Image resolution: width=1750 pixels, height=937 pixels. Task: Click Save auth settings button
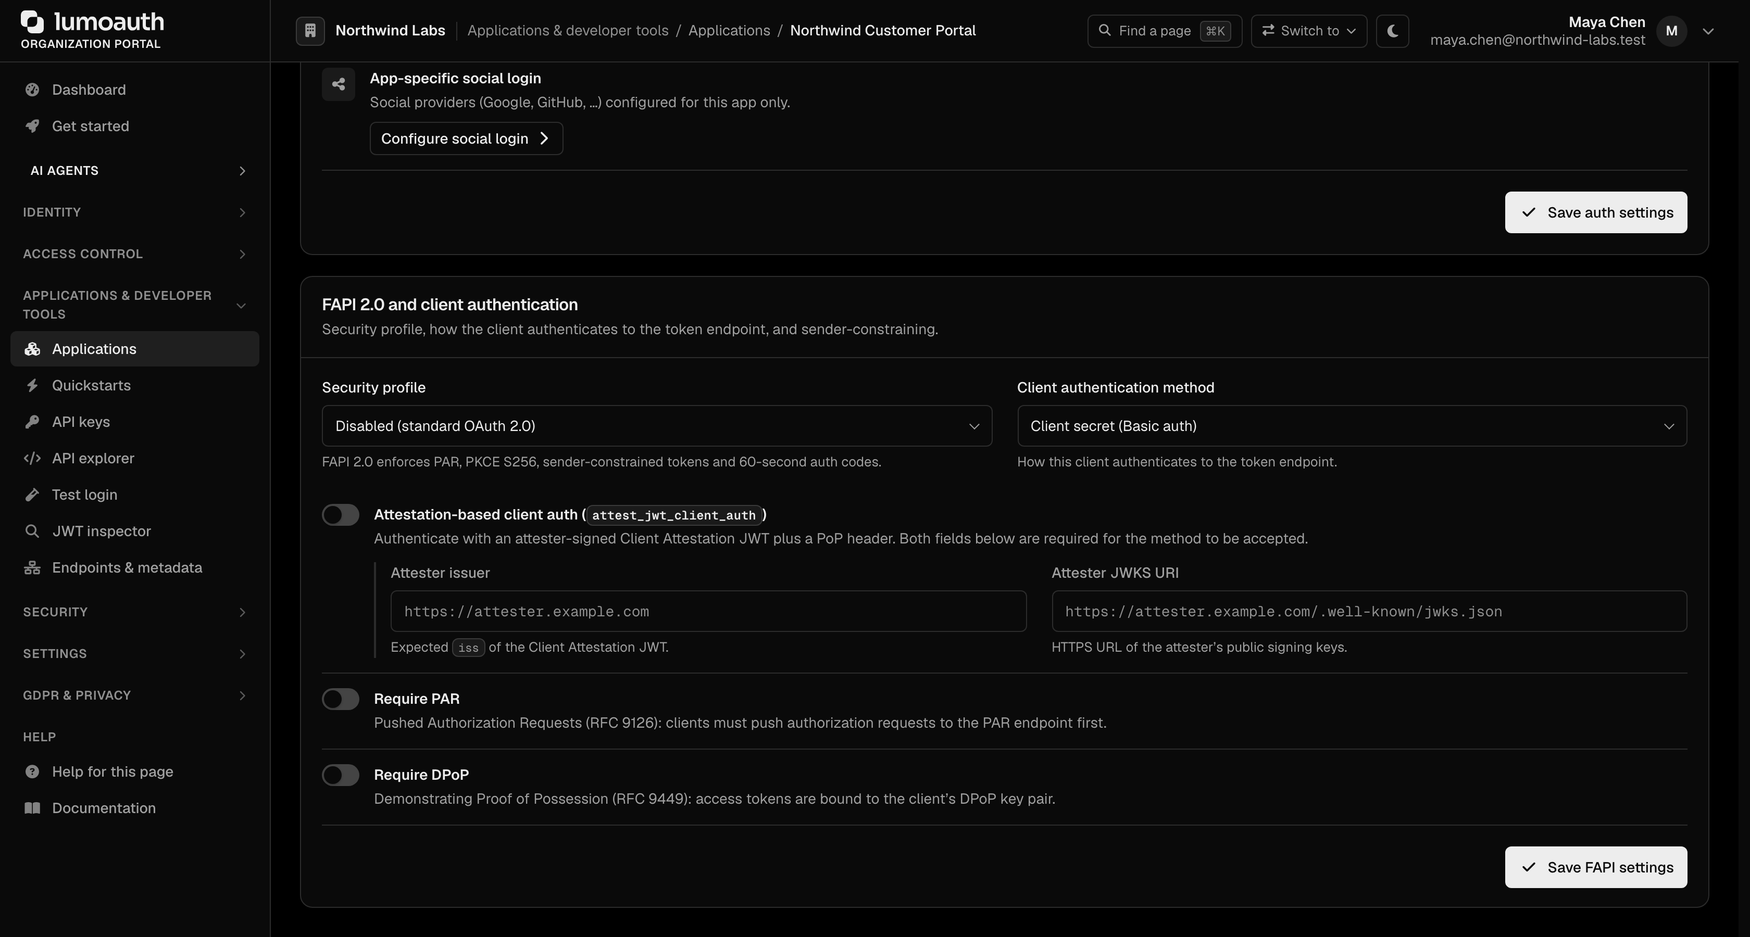[1596, 212]
